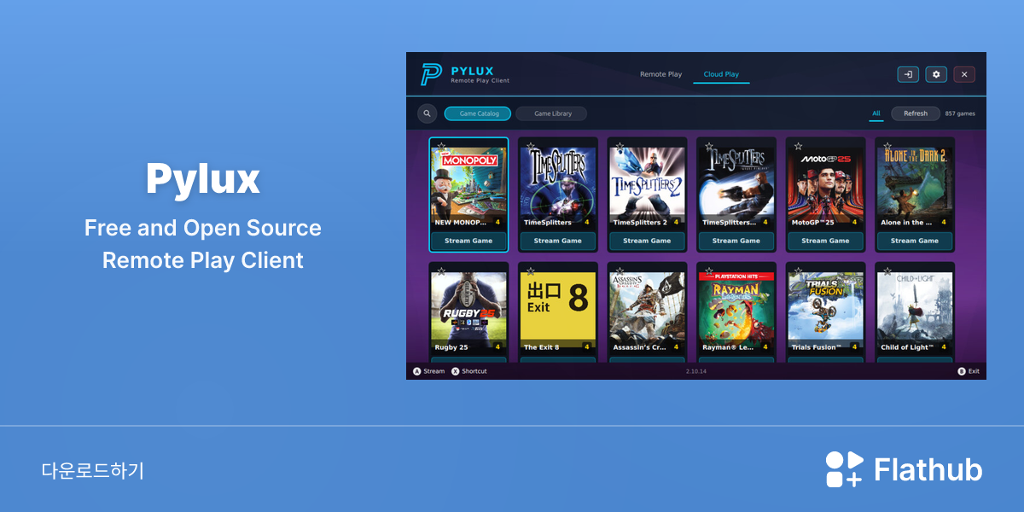
Task: Click the "Child of Light" title text
Action: tap(908, 347)
